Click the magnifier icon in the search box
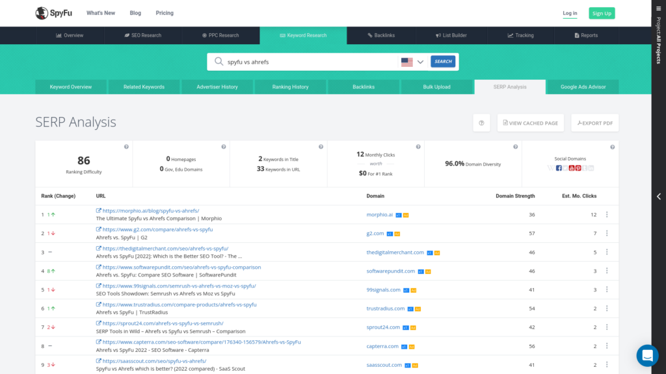666x374 pixels. click(x=219, y=62)
